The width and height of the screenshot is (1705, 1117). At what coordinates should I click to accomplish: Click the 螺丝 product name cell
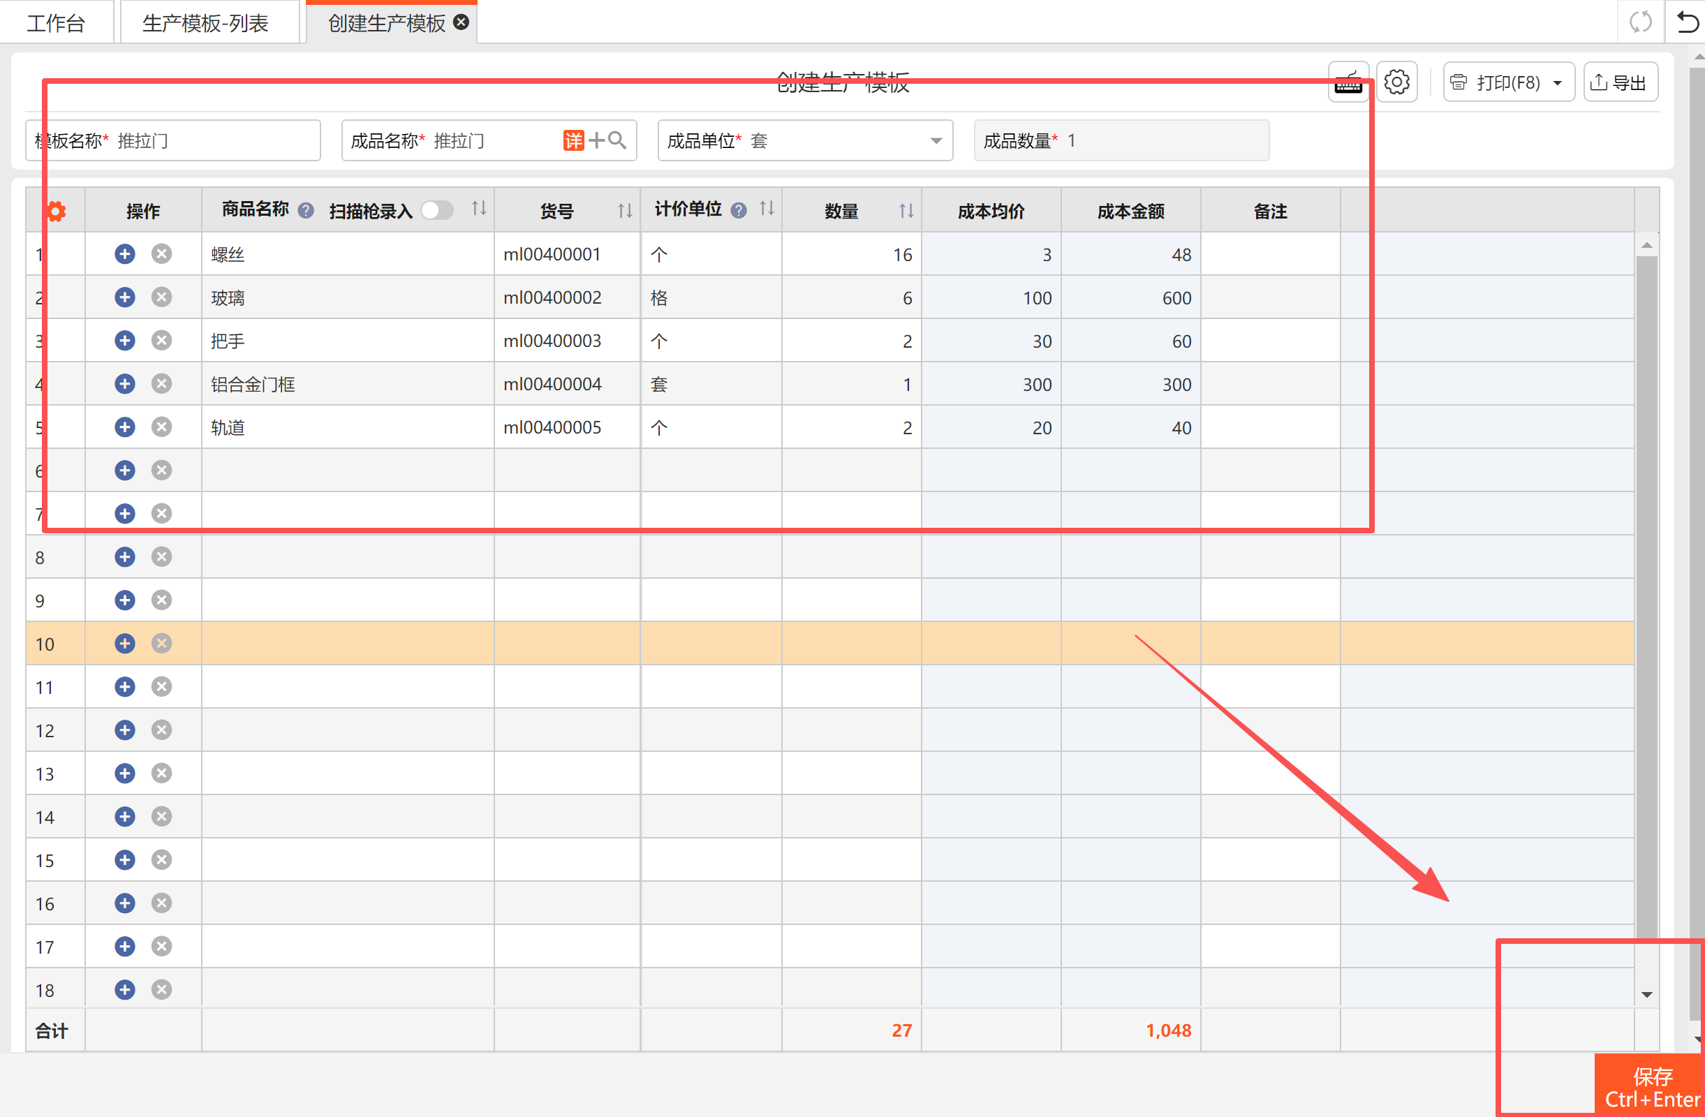tap(348, 254)
